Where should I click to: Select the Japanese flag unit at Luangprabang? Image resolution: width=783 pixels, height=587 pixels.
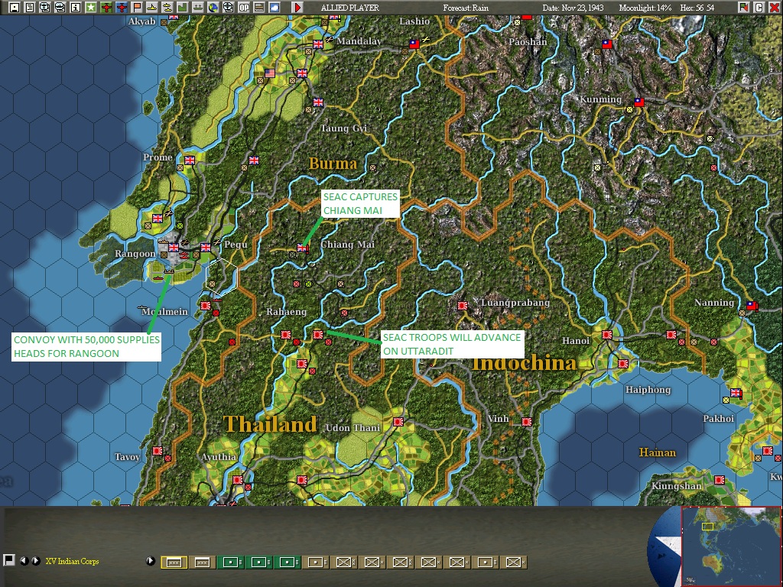[463, 305]
